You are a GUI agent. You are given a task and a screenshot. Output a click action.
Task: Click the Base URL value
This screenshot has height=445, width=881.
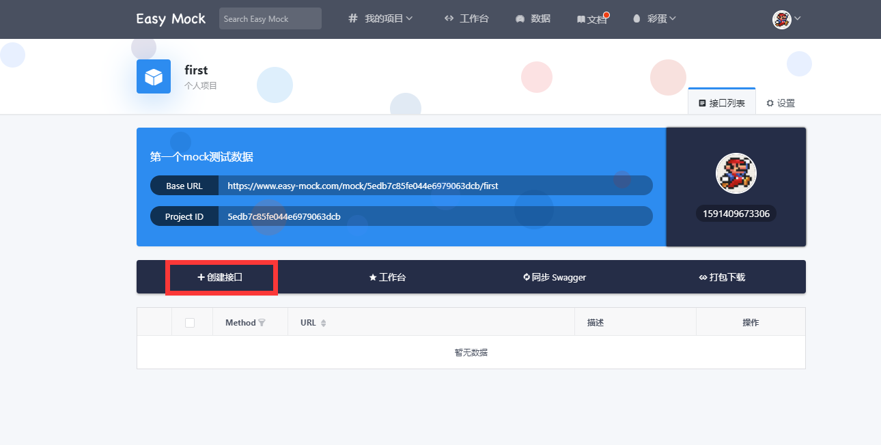[363, 186]
